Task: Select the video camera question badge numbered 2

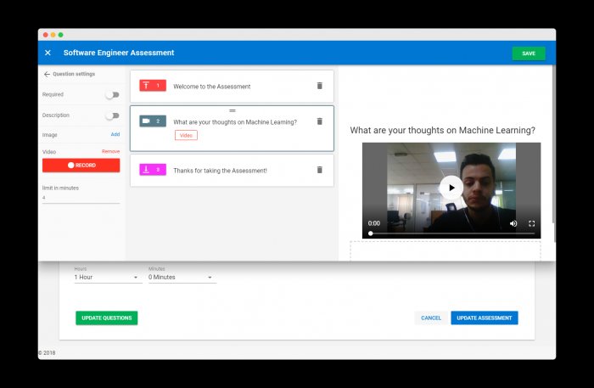Action: (153, 121)
